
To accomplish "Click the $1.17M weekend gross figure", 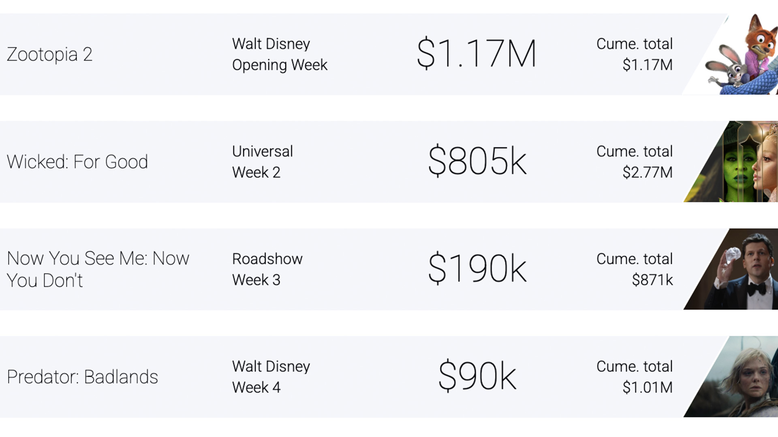I will point(477,54).
